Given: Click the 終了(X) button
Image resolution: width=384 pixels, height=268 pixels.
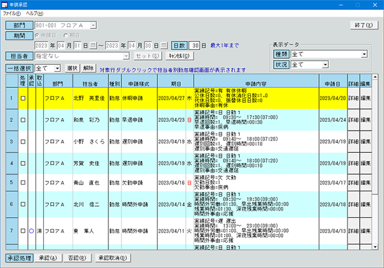Looking at the screenshot, I should (x=364, y=25).
